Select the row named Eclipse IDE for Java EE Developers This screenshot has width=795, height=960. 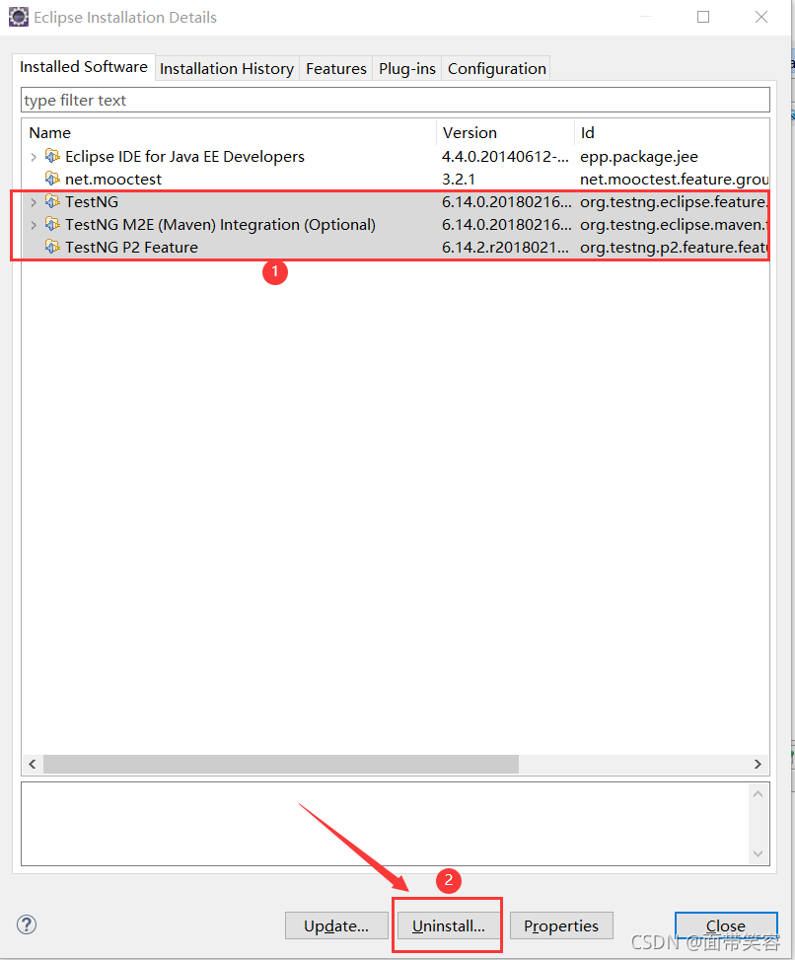coord(396,156)
